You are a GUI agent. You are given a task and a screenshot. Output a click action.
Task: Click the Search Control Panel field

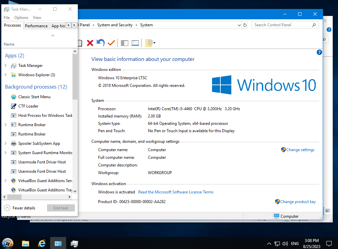coord(285,25)
